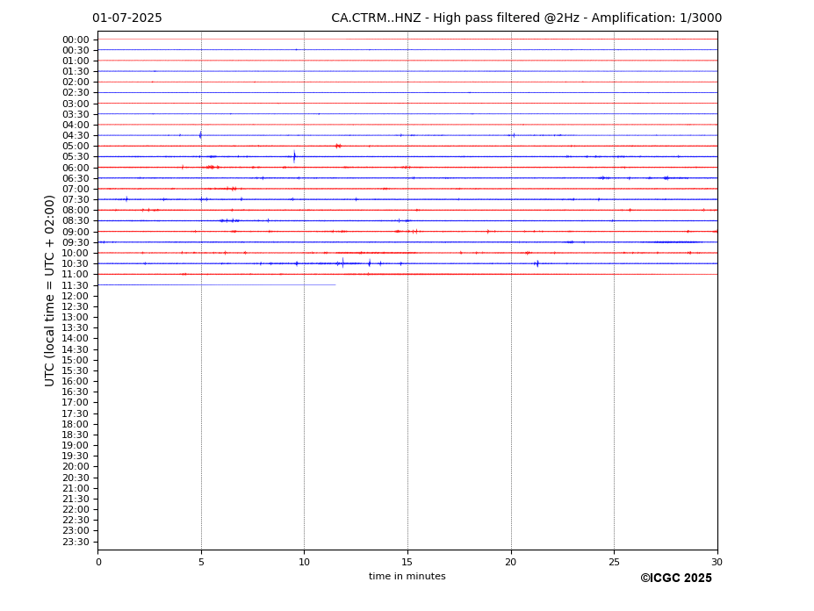
Task: Click the 01:30 time row label
Action: pos(76,72)
